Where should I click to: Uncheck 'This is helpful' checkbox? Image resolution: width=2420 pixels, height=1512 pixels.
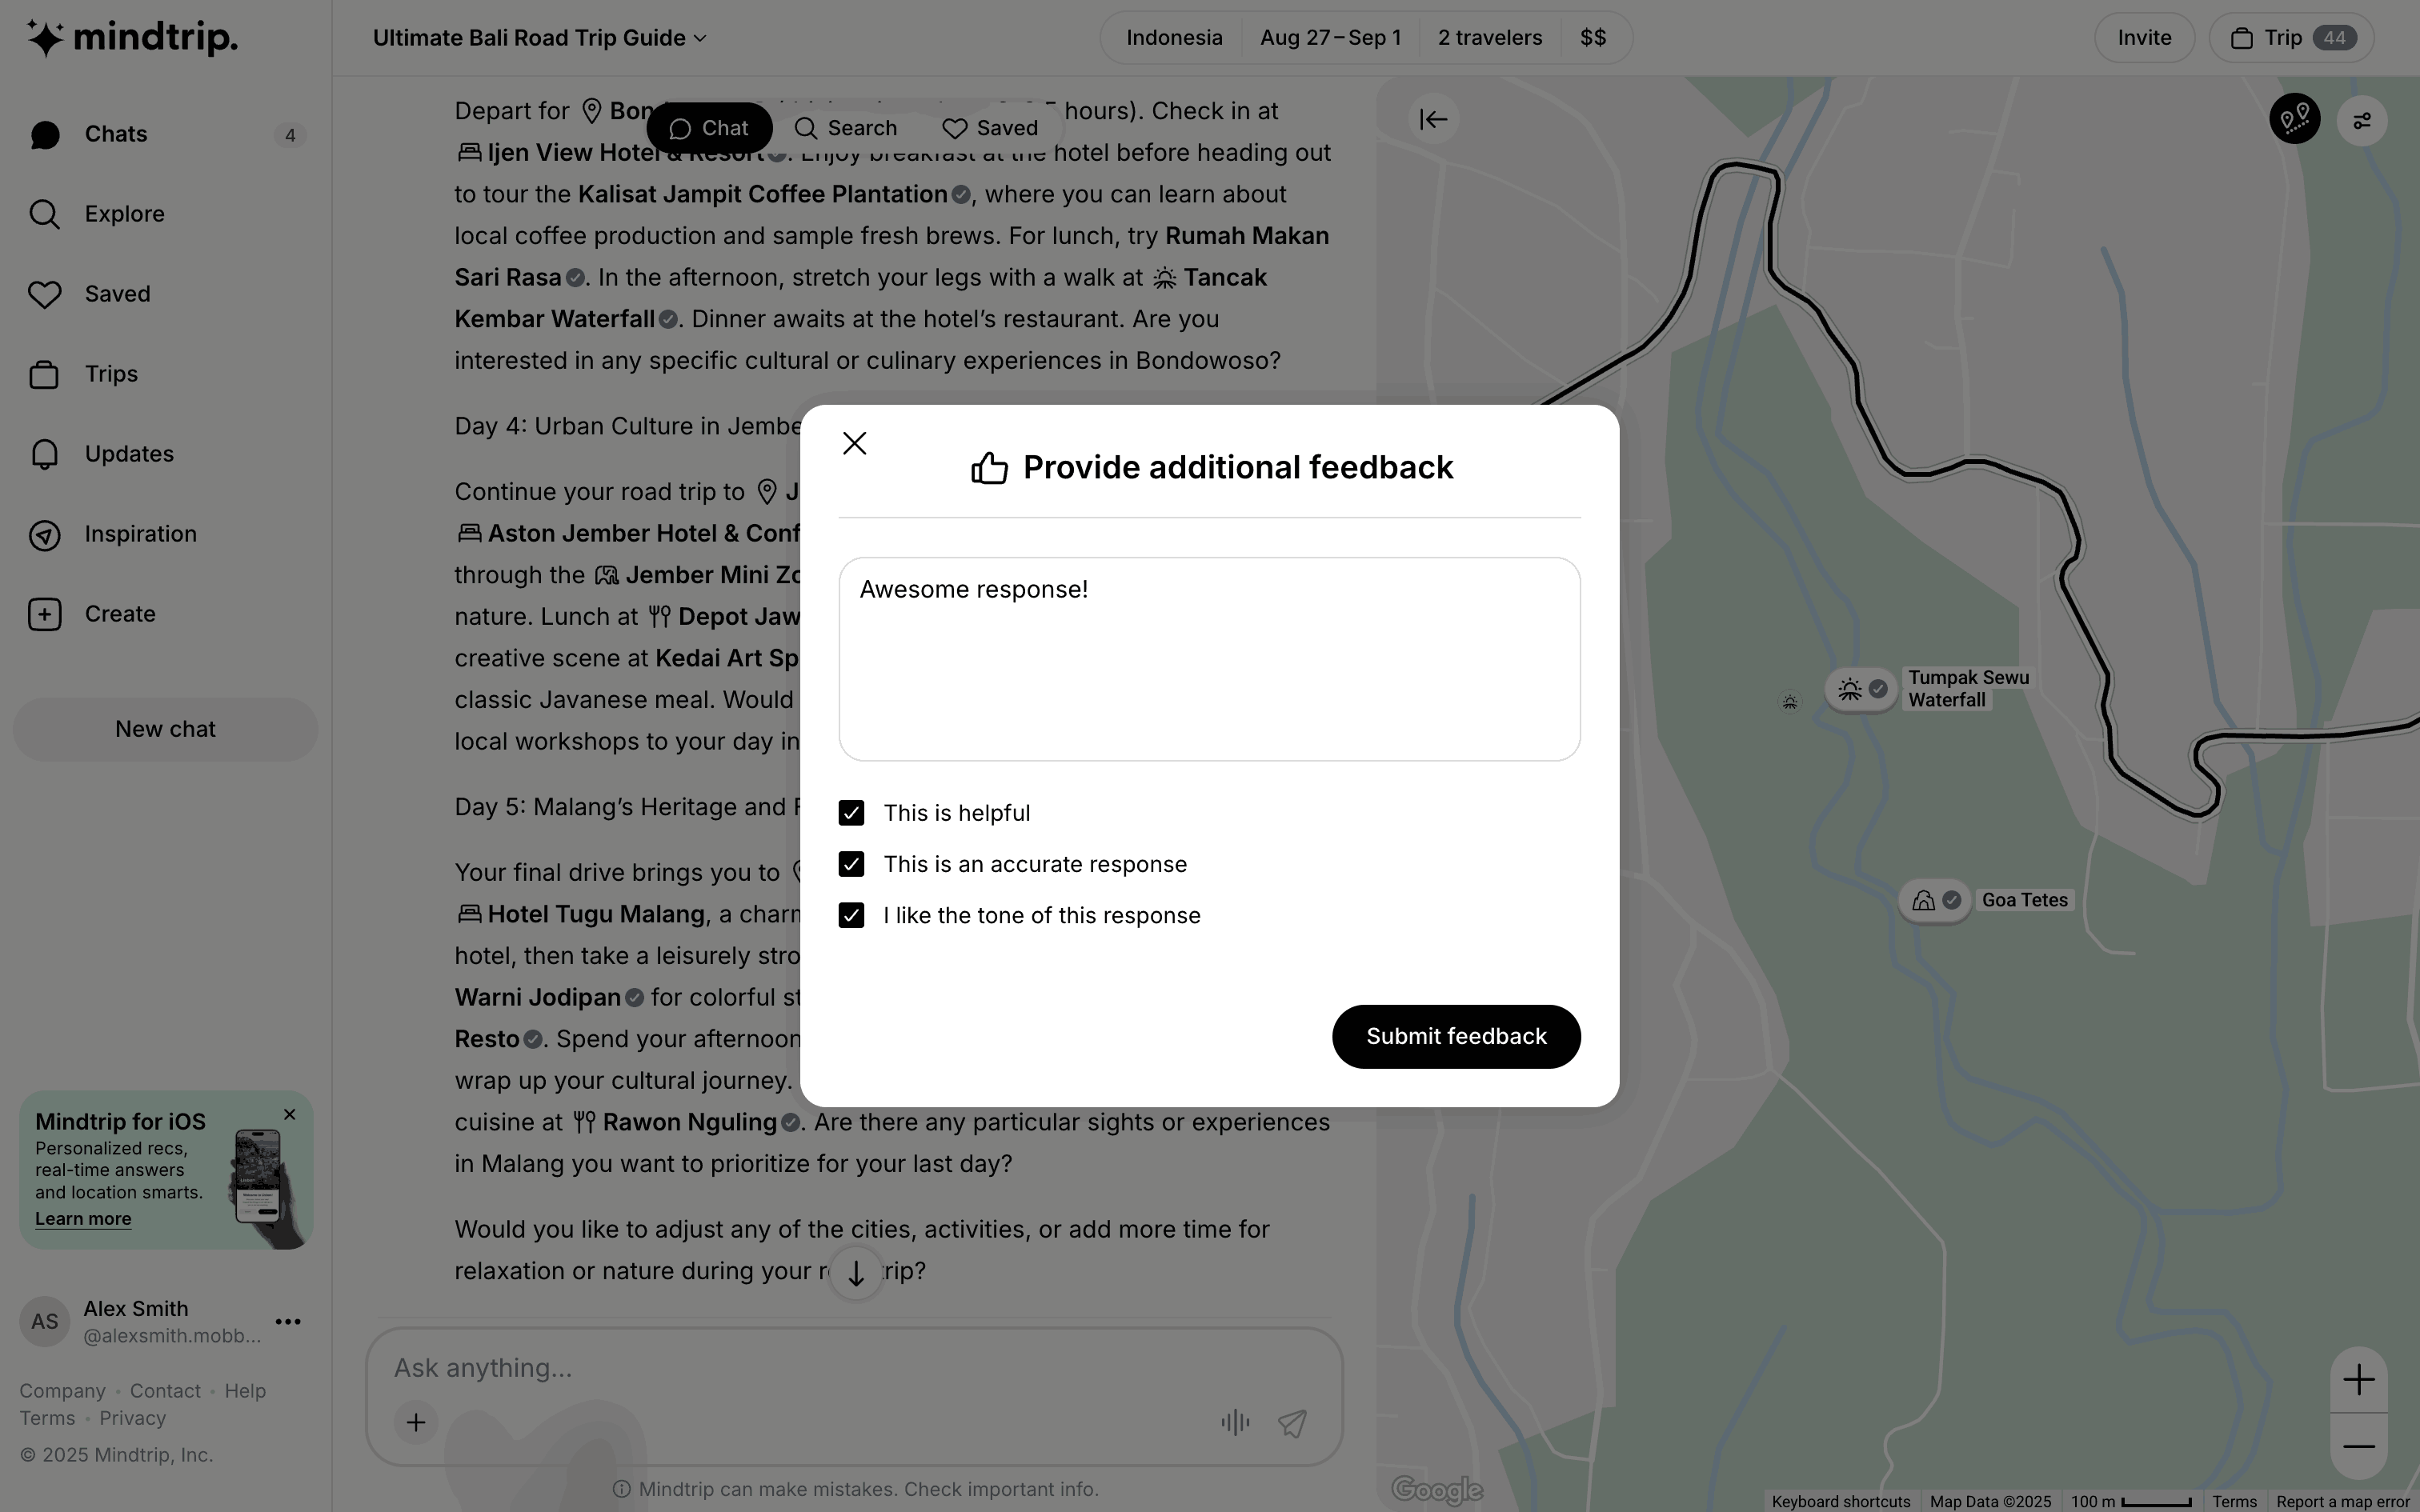pos(851,813)
